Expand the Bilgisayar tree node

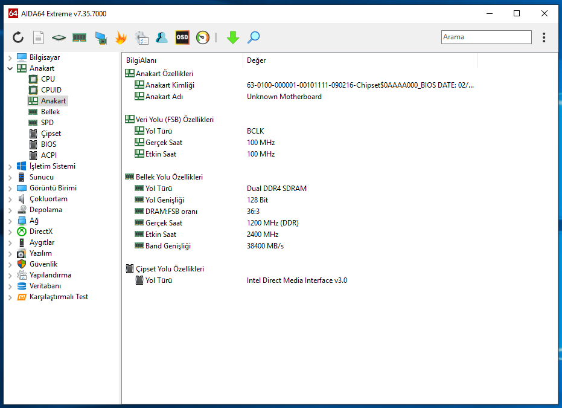(10, 57)
